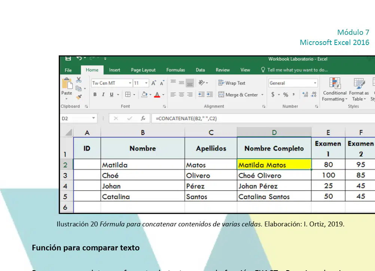Switch to the Review tab
This screenshot has height=271, width=375.
click(223, 70)
